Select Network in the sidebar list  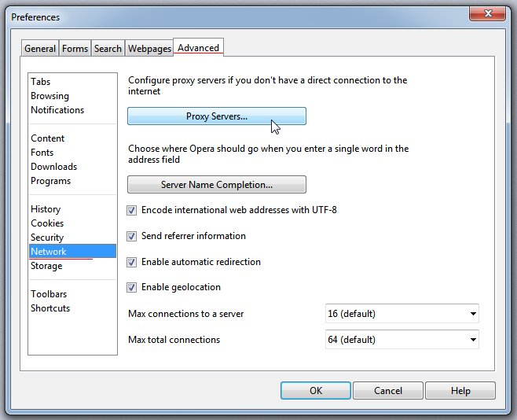[x=72, y=252]
